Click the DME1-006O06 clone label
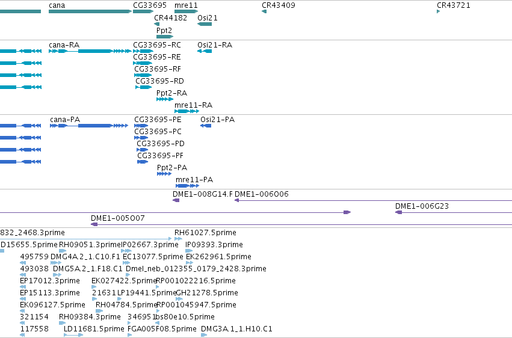This screenshot has width=512, height=338. click(262, 194)
